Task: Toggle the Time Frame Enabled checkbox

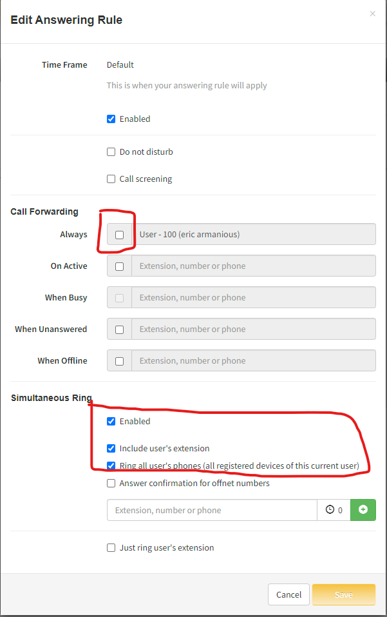Action: [x=111, y=119]
